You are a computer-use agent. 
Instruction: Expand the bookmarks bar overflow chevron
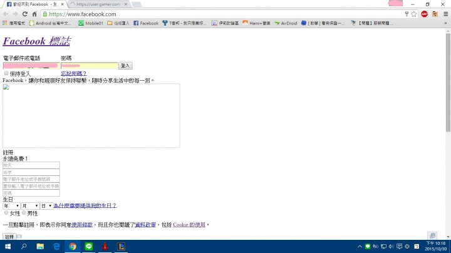coord(445,23)
